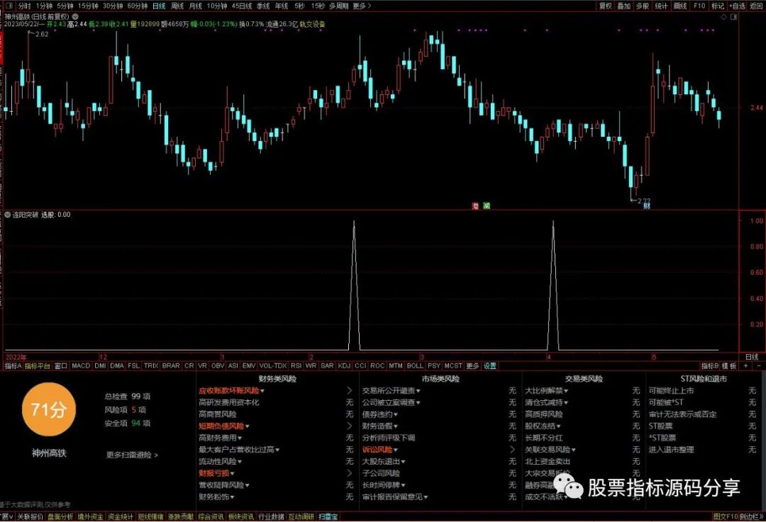
Task: Click the 窗口 button in indicator bar
Action: (61, 365)
